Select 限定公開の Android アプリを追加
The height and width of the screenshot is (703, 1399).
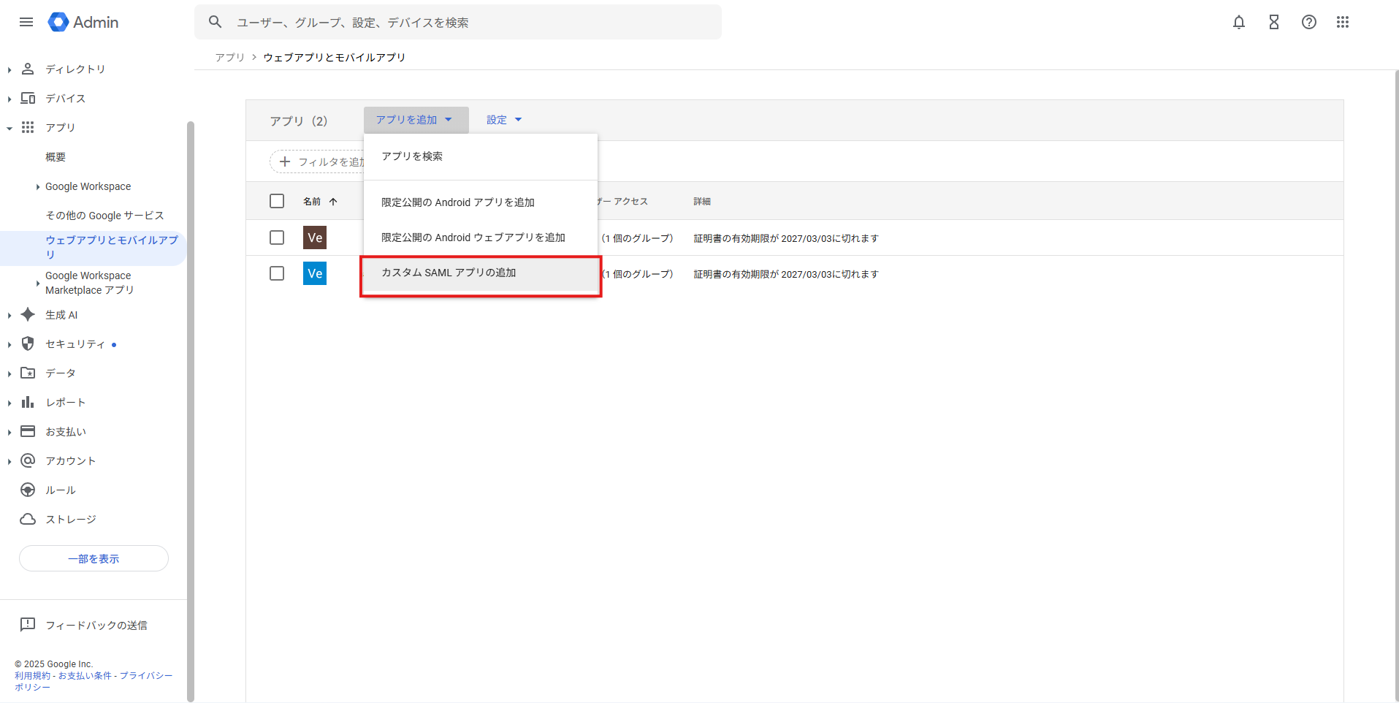(481, 202)
